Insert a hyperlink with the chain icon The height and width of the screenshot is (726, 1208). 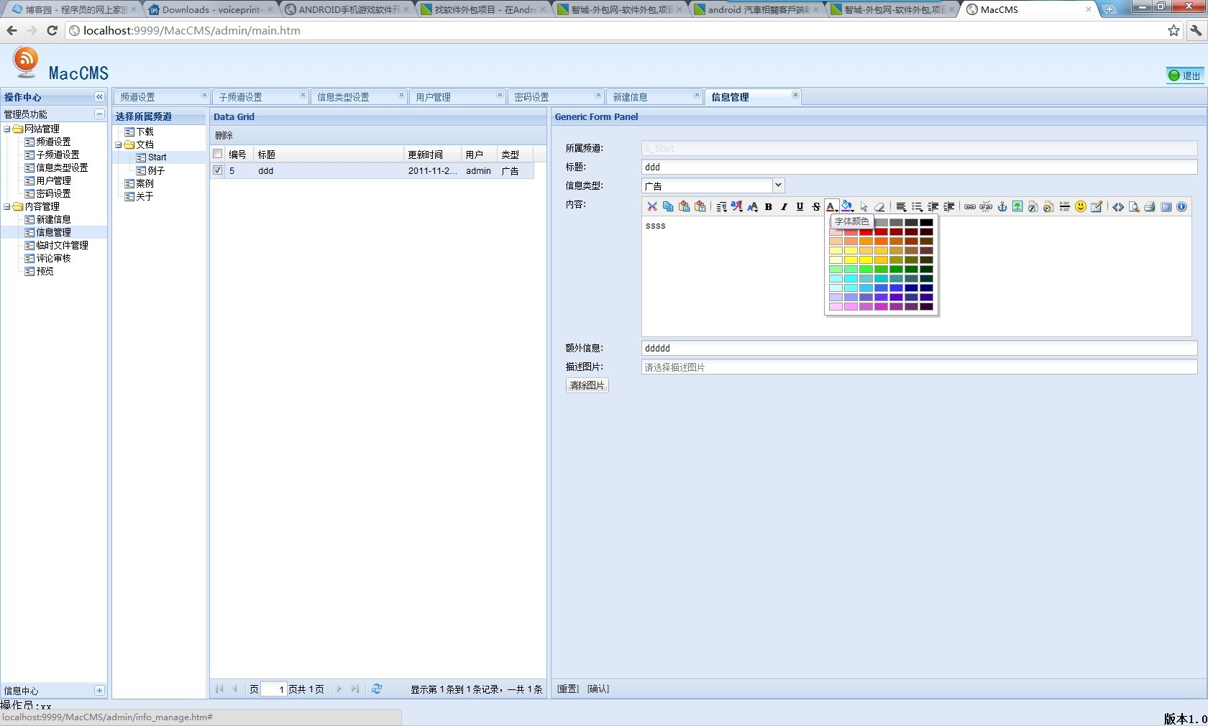[x=970, y=206]
